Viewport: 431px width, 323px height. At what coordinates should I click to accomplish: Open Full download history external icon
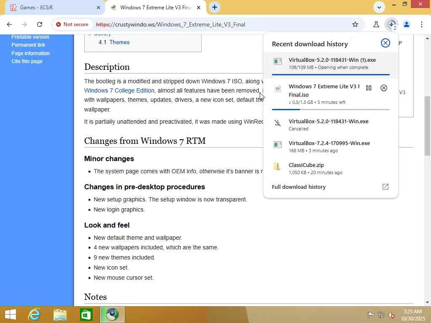pos(386,187)
